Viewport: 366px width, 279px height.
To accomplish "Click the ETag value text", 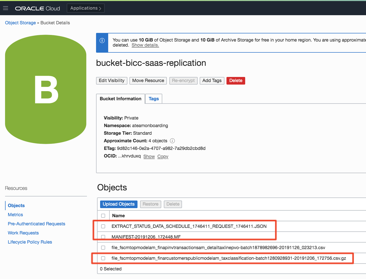I will (x=161, y=148).
